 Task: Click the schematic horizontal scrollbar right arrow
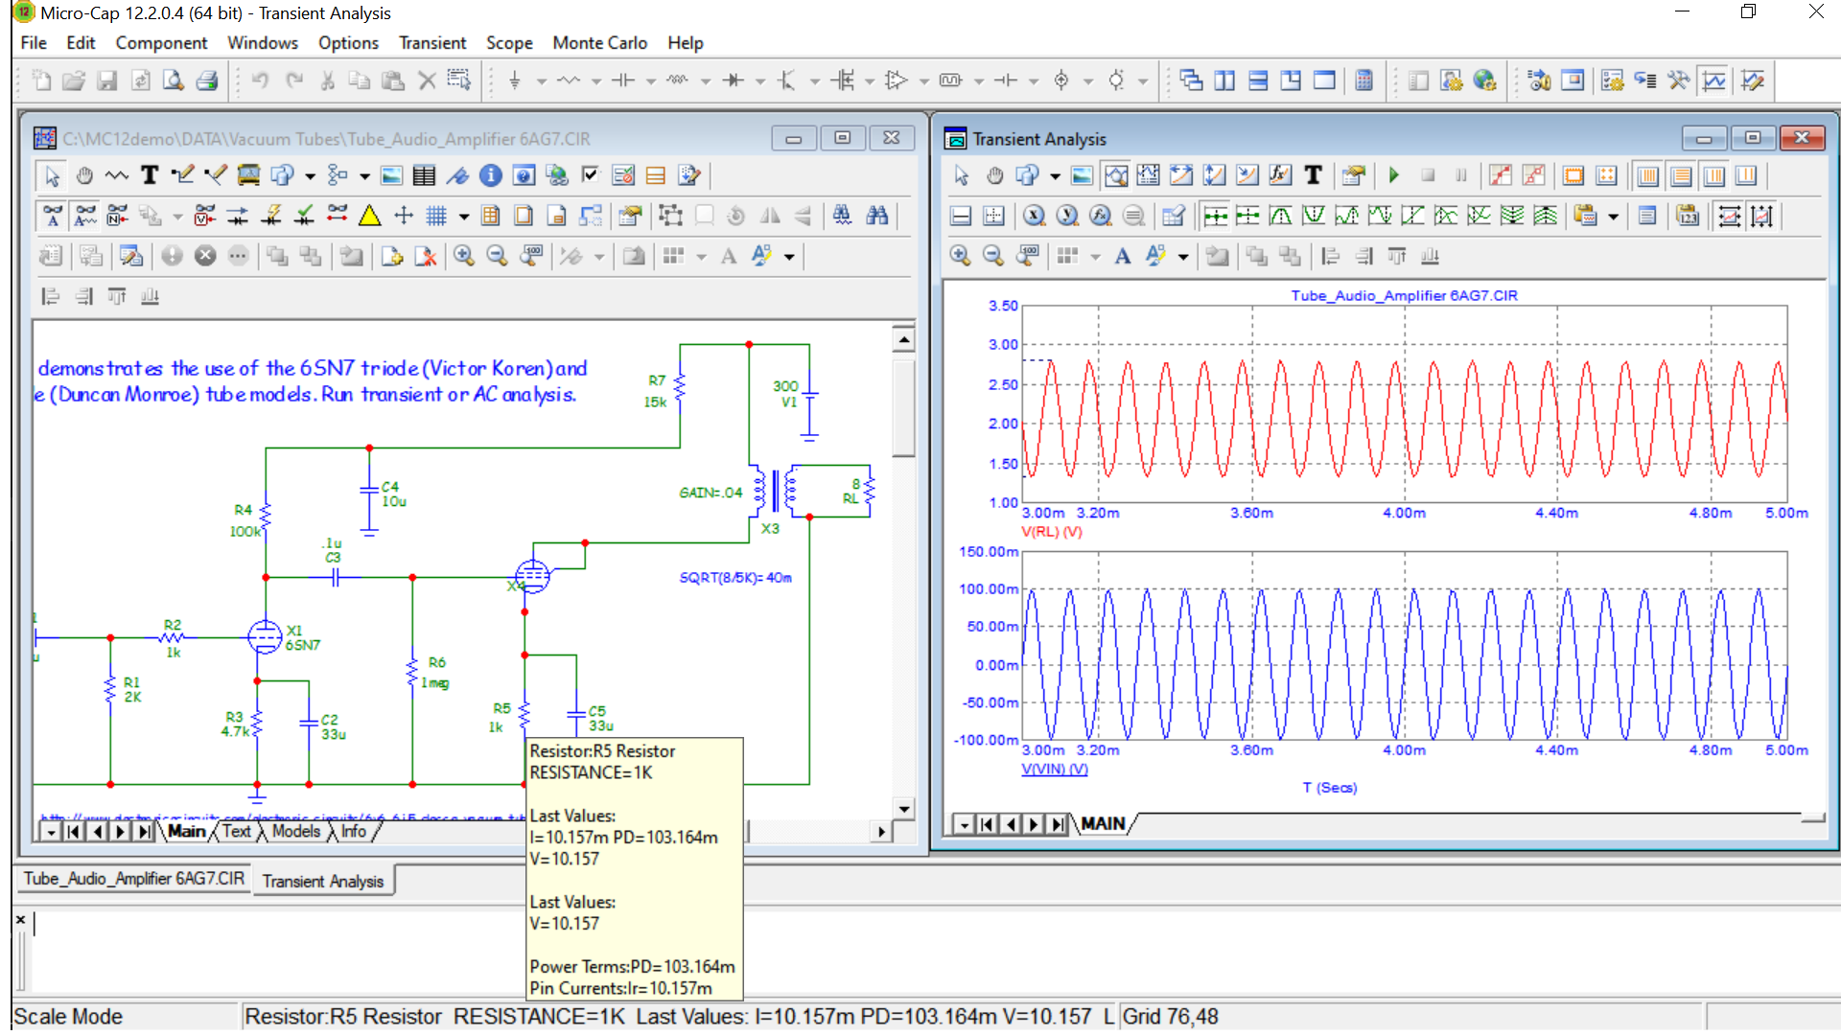click(882, 832)
